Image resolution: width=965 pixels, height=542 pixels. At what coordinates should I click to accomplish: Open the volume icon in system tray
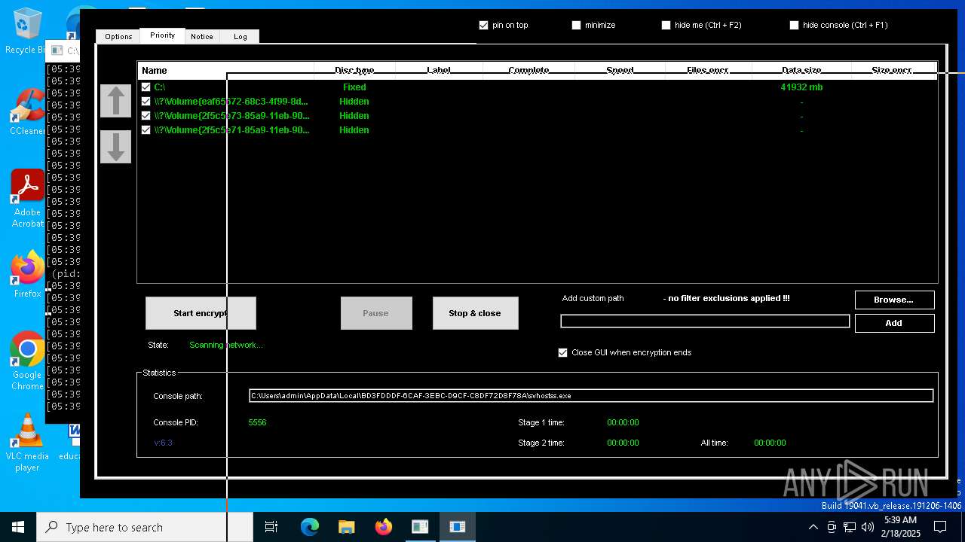[868, 527]
